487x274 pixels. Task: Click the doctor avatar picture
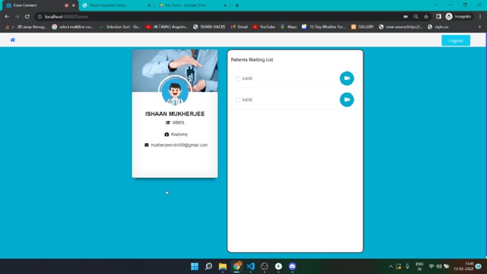175,92
